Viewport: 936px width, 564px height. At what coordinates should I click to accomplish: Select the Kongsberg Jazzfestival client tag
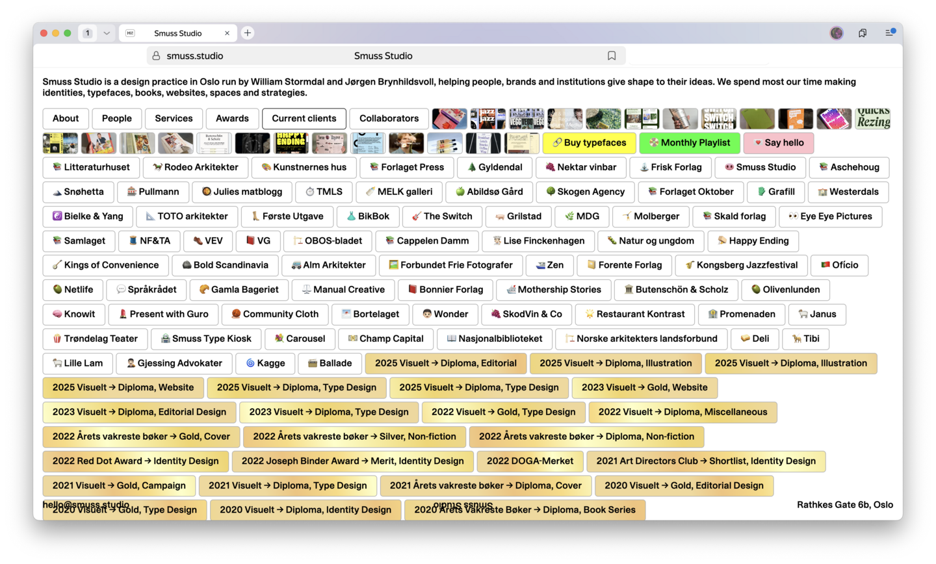coord(742,265)
